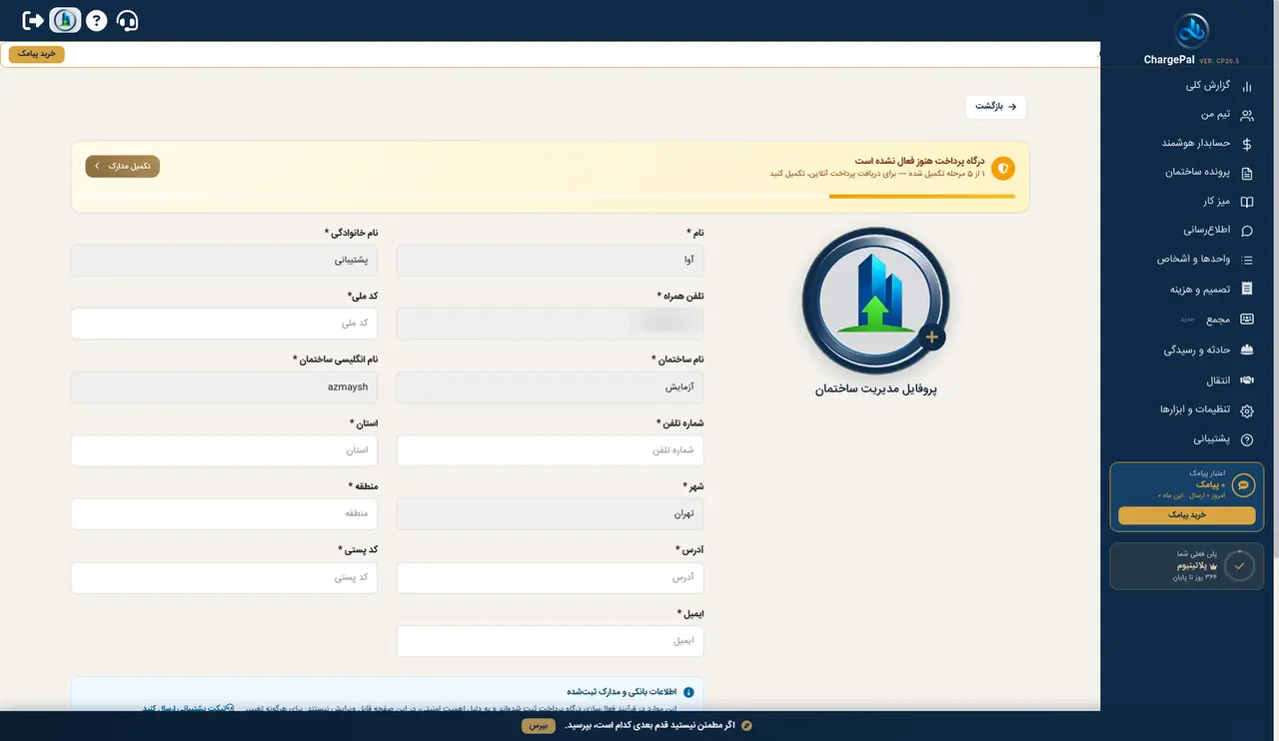
Task: Select the استان field
Action: click(x=224, y=450)
